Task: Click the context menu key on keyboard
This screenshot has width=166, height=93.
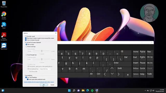Action: [x=128, y=75]
